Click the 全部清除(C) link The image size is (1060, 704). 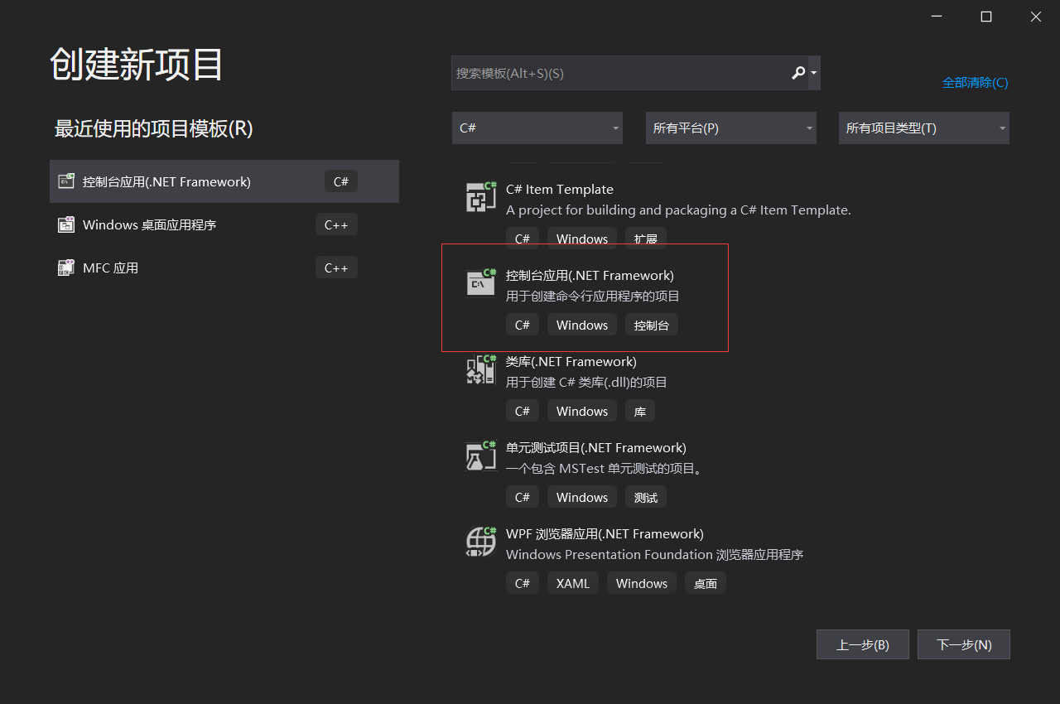(x=975, y=83)
